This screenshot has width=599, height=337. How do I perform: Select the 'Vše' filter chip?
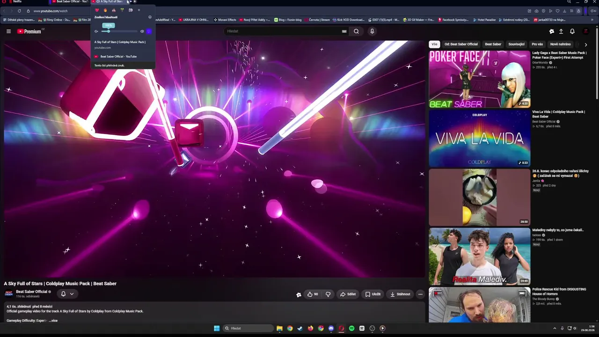(434, 44)
